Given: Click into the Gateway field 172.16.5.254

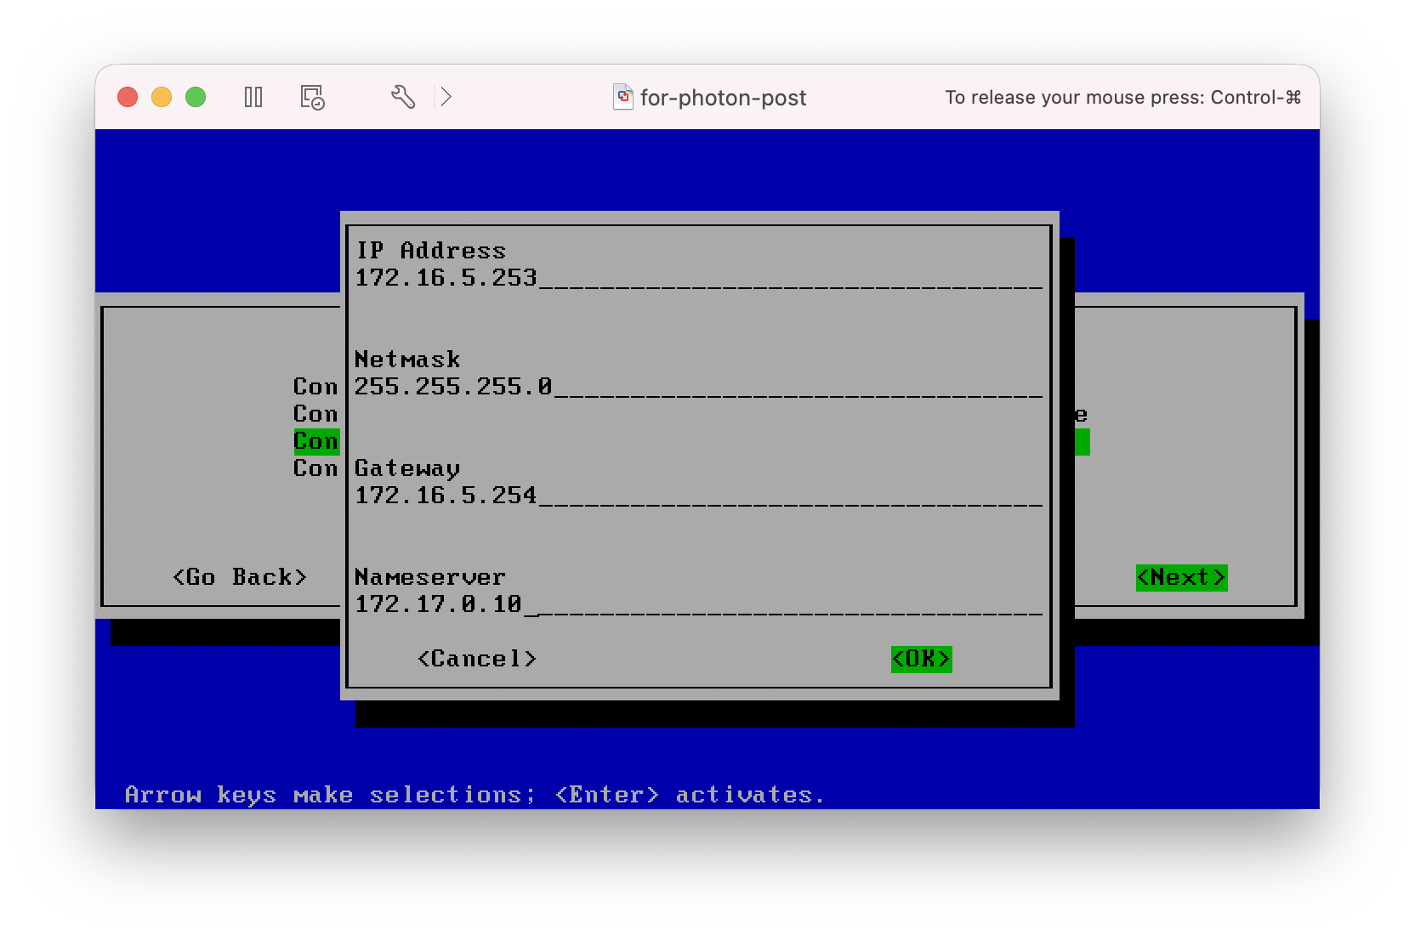Looking at the screenshot, I should point(697,496).
